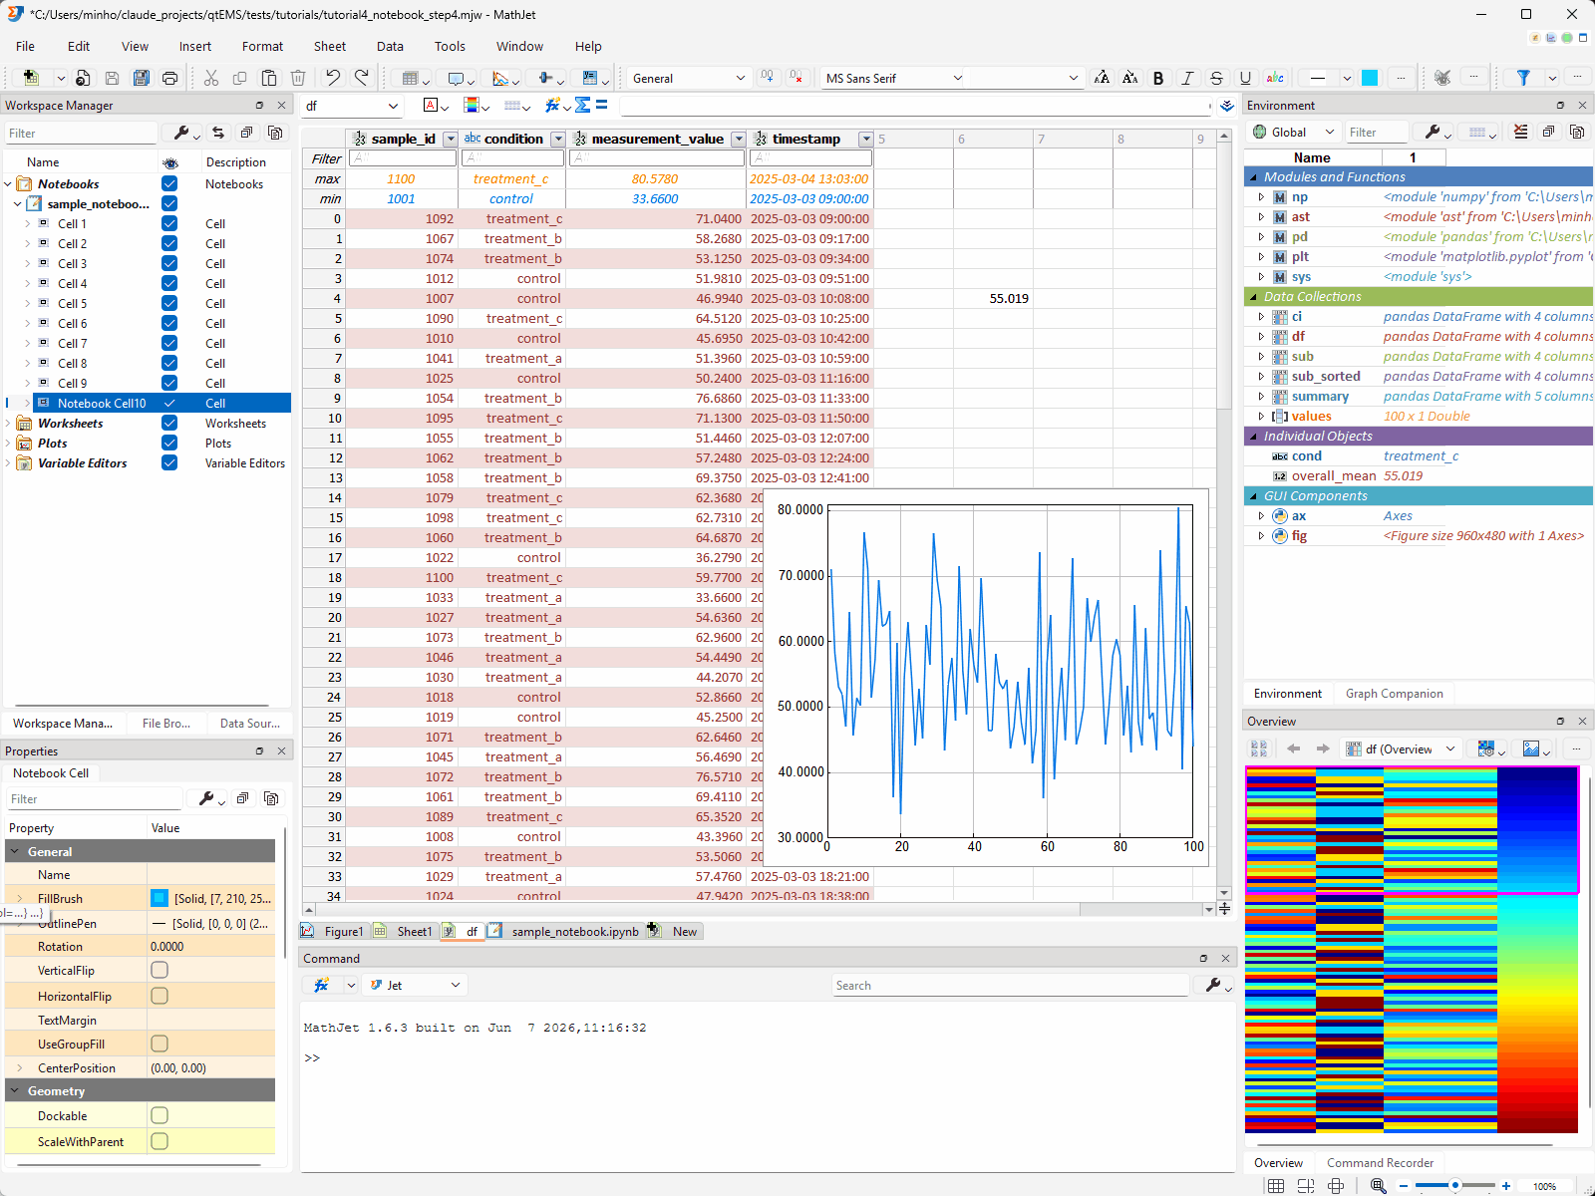Enable the Dockable checkbox
This screenshot has height=1196, width=1595.
click(x=159, y=1115)
